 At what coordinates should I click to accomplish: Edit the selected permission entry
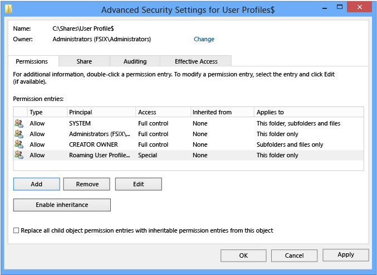[x=138, y=184]
